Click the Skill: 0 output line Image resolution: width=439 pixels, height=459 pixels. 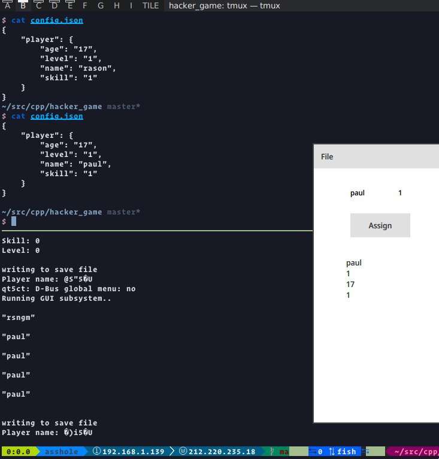tap(21, 241)
